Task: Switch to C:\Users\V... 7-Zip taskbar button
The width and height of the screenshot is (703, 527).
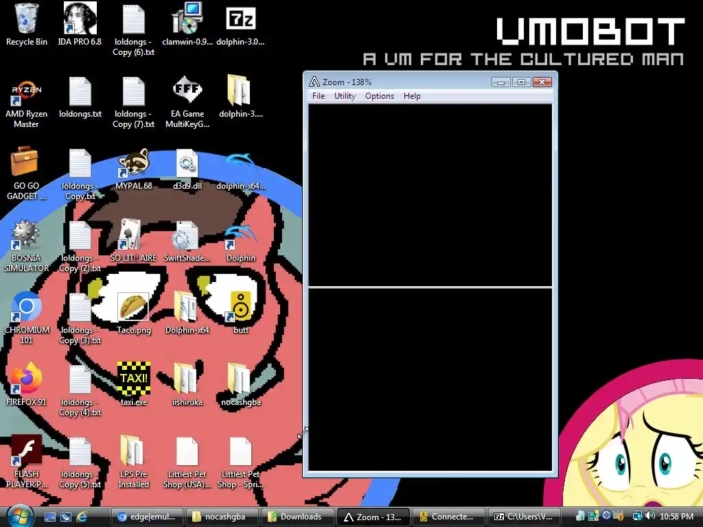Action: [524, 517]
